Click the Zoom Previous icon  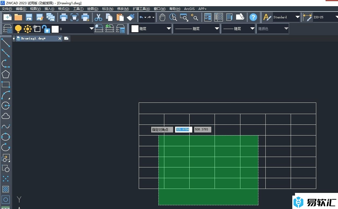coord(194,17)
